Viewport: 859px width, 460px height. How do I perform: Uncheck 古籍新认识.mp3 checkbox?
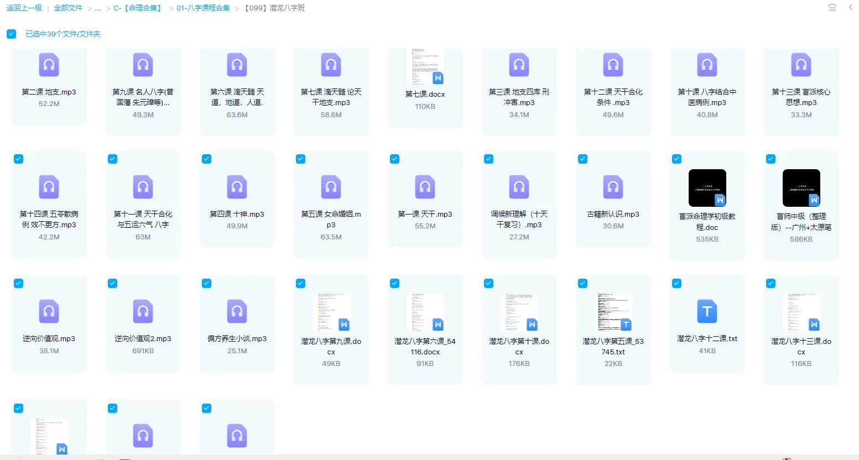click(x=582, y=159)
